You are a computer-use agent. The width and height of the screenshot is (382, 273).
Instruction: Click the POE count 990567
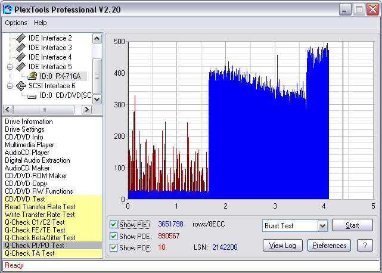point(169,236)
